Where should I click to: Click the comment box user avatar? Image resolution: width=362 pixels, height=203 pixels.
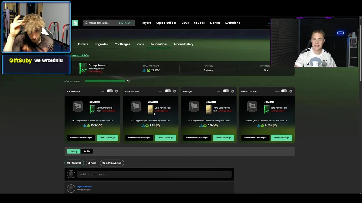pos(71,174)
